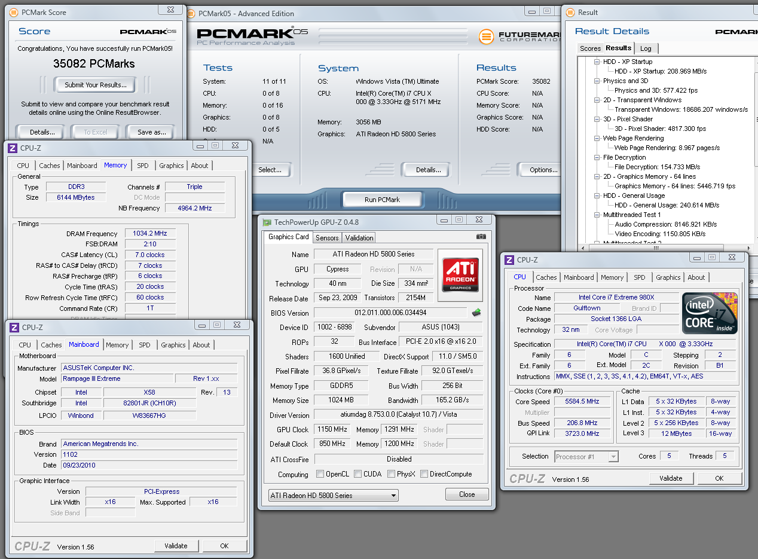
Task: Click Validate in the CPU-Z Mainboard window
Action: tap(176, 546)
